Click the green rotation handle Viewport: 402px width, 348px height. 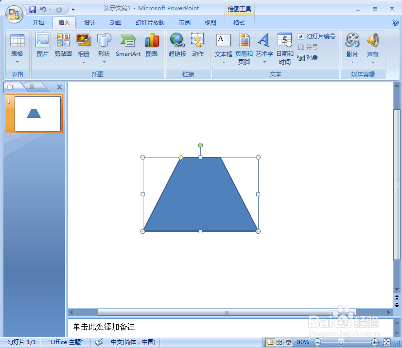(x=200, y=145)
